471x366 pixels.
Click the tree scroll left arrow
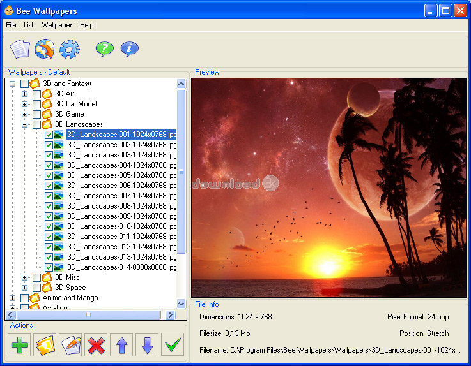pos(10,314)
